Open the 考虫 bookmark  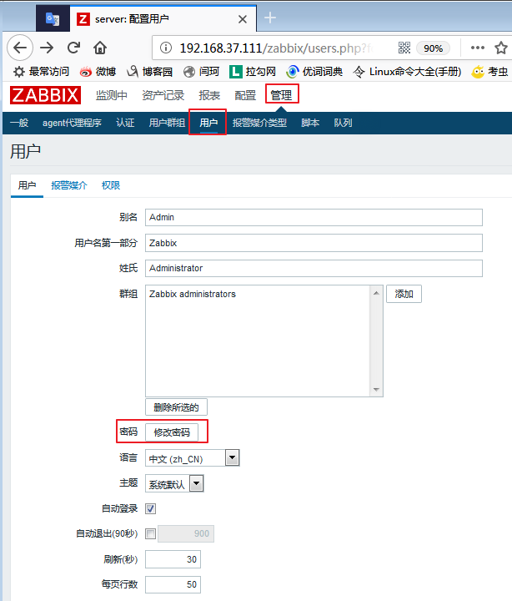tap(489, 72)
